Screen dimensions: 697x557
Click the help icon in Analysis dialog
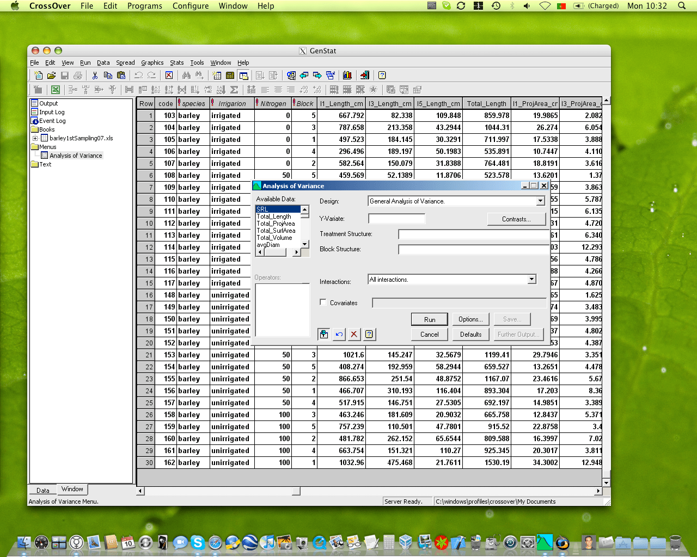point(369,334)
